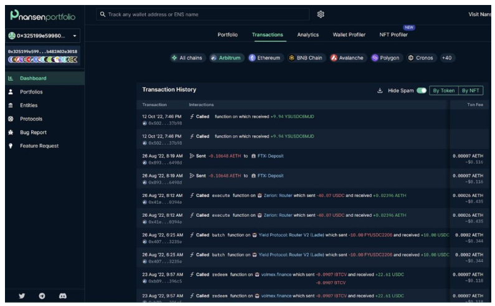
Task: Select Portfolios in the sidebar
Action: pyautogui.click(x=45, y=92)
